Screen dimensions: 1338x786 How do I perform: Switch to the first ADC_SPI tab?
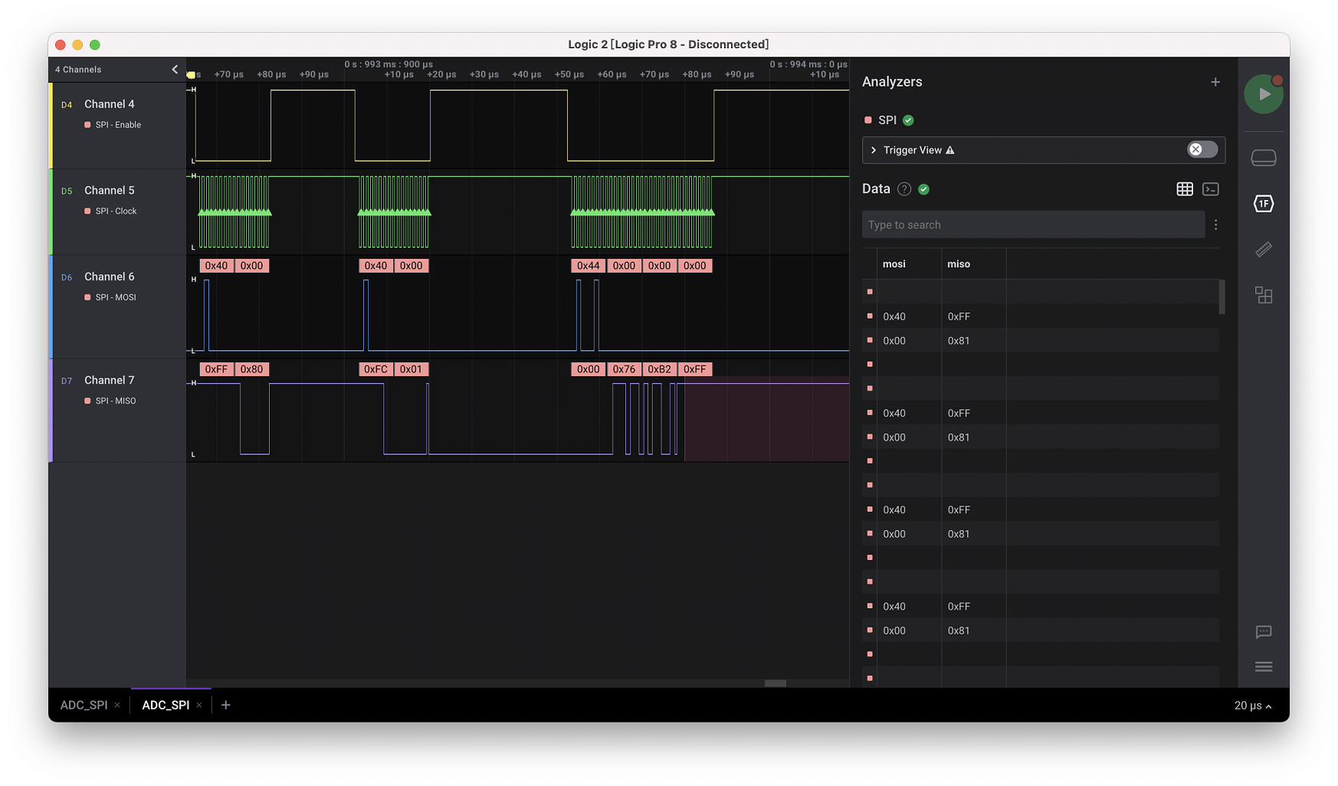84,705
